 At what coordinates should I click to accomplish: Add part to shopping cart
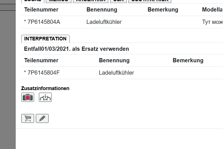[x=28, y=118]
